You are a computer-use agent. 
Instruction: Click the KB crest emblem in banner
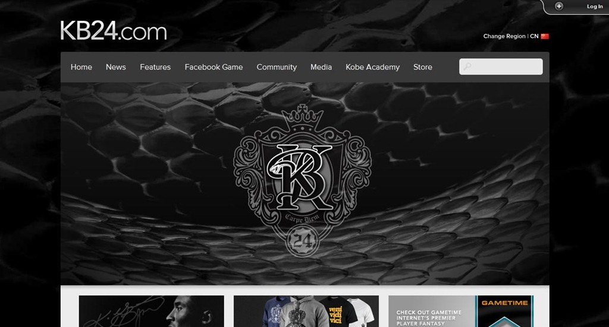[302, 179]
